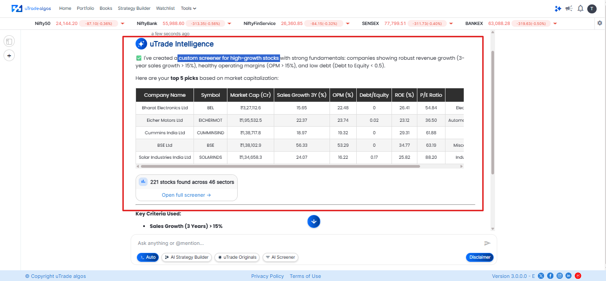Viewport: 606px width, 281px height.
Task: Go to Home in navigation
Action: pyautogui.click(x=65, y=8)
